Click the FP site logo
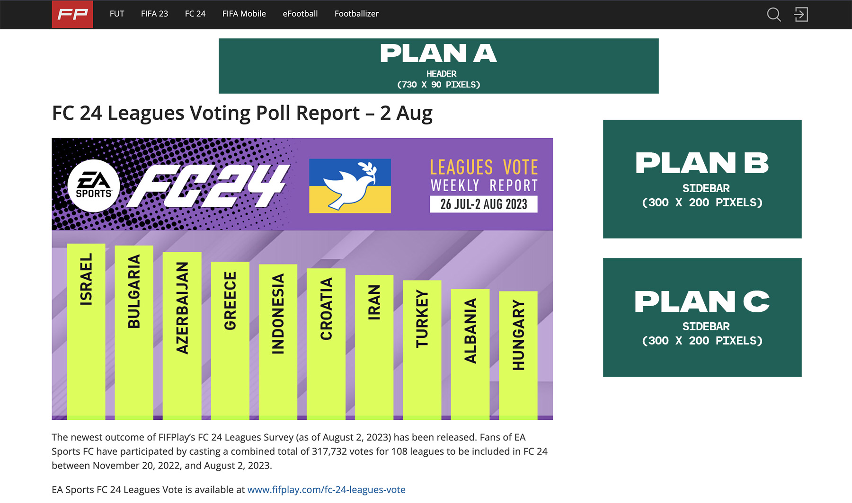The image size is (852, 503). [72, 14]
